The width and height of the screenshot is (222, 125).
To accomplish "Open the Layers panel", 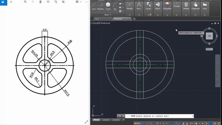I will point(148,6).
